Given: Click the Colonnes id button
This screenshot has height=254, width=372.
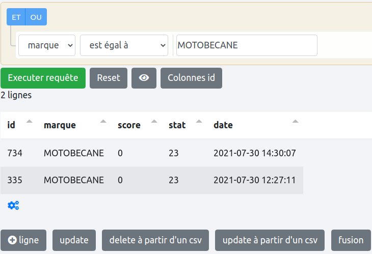Looking at the screenshot, I should click(x=191, y=78).
